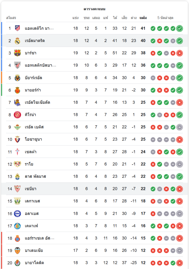Click the Athletic Bilbao club crest

[x=17, y=65]
